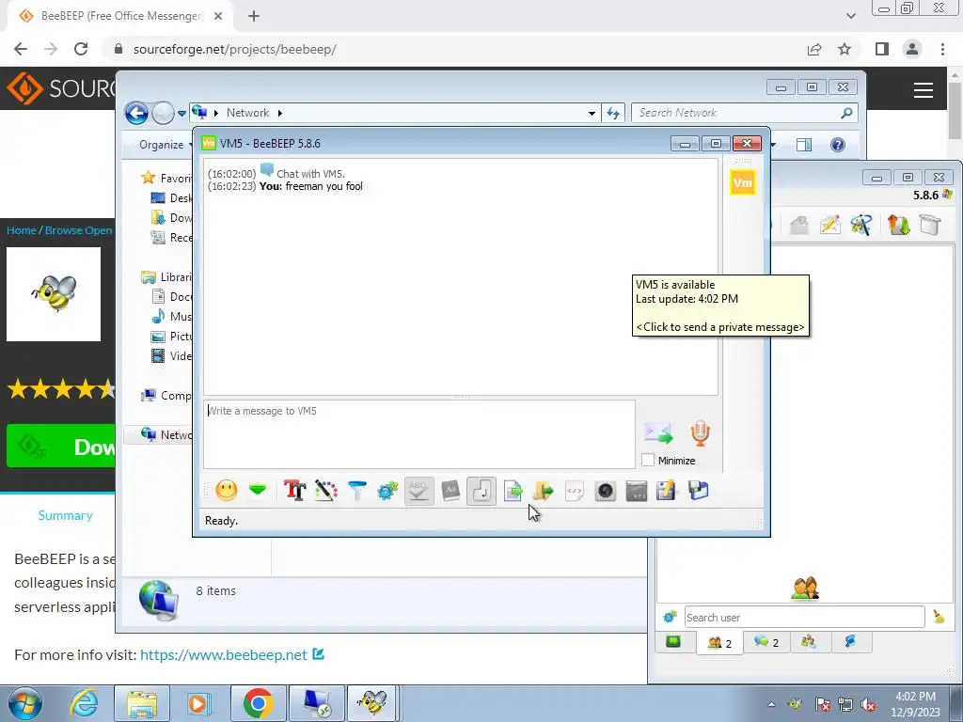Viewport: 963px width, 722px height.
Task: Toggle the ABC spell checking button
Action: click(418, 491)
